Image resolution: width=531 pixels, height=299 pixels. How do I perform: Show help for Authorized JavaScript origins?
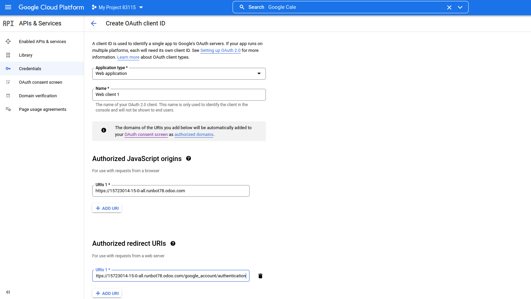189,158
